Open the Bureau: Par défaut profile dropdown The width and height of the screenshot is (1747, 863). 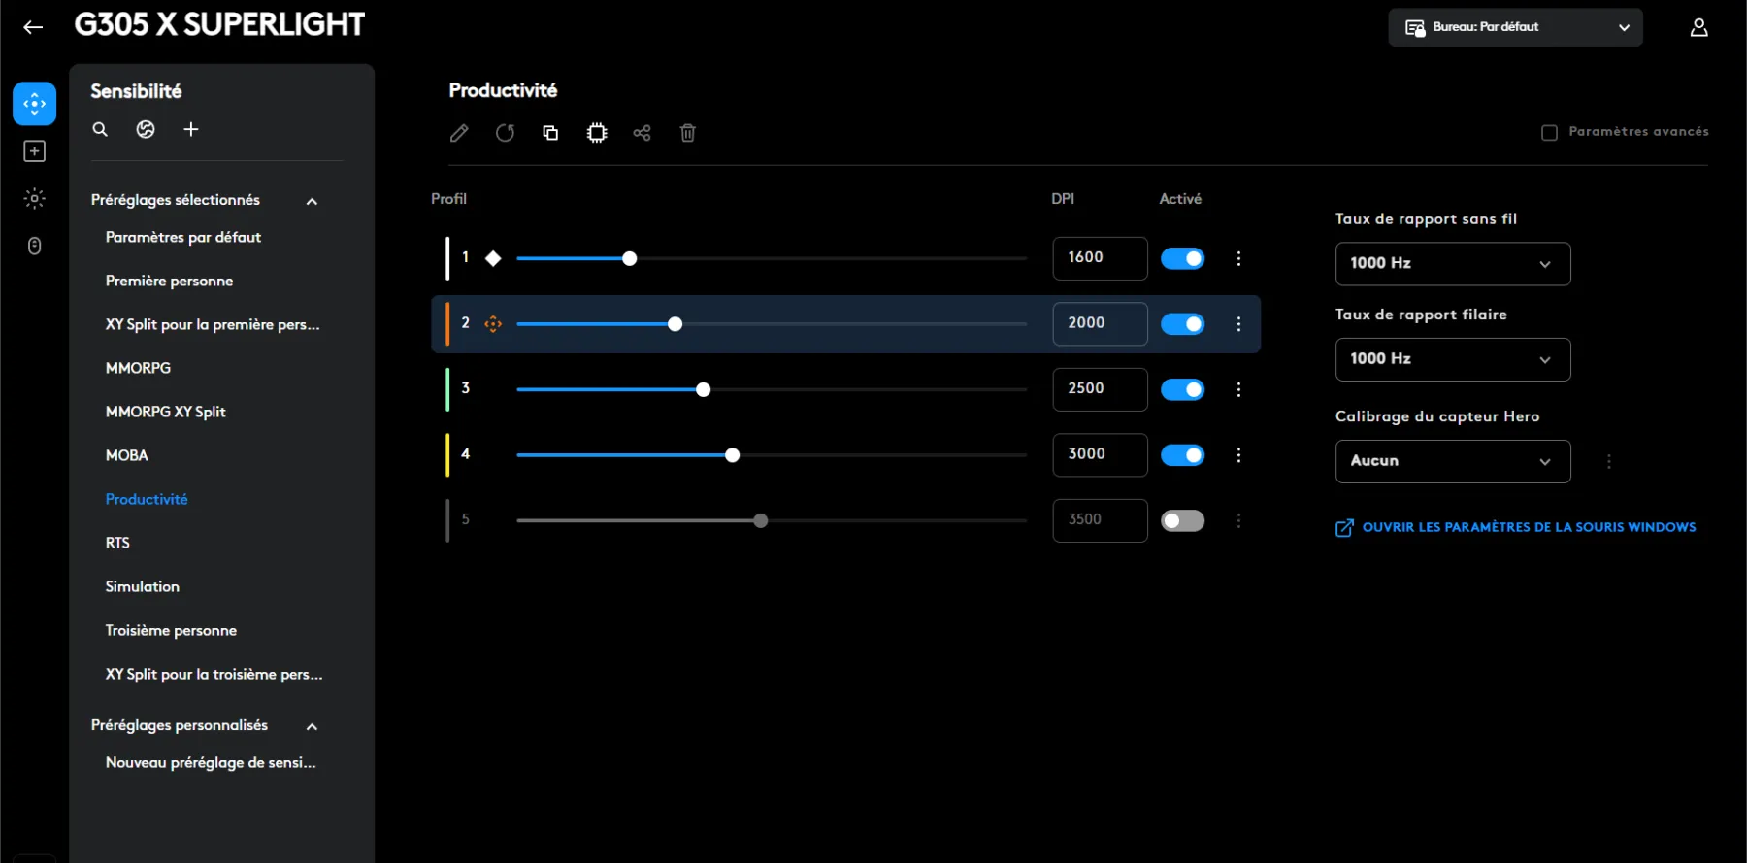pos(1515,27)
